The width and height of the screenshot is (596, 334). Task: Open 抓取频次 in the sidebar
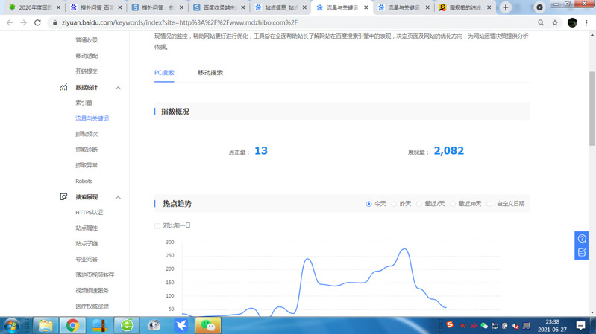pyautogui.click(x=87, y=134)
